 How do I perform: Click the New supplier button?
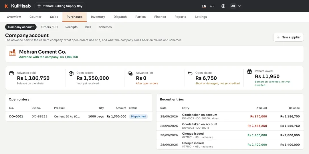(288, 37)
